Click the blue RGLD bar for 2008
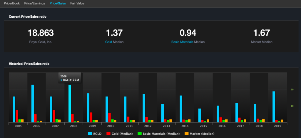301x138 pixels. click(70, 103)
